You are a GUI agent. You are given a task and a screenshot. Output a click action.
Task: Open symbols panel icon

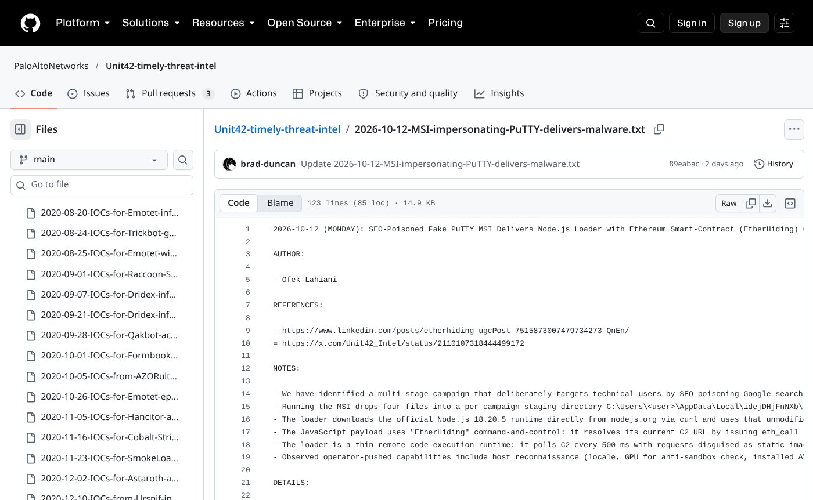(790, 203)
